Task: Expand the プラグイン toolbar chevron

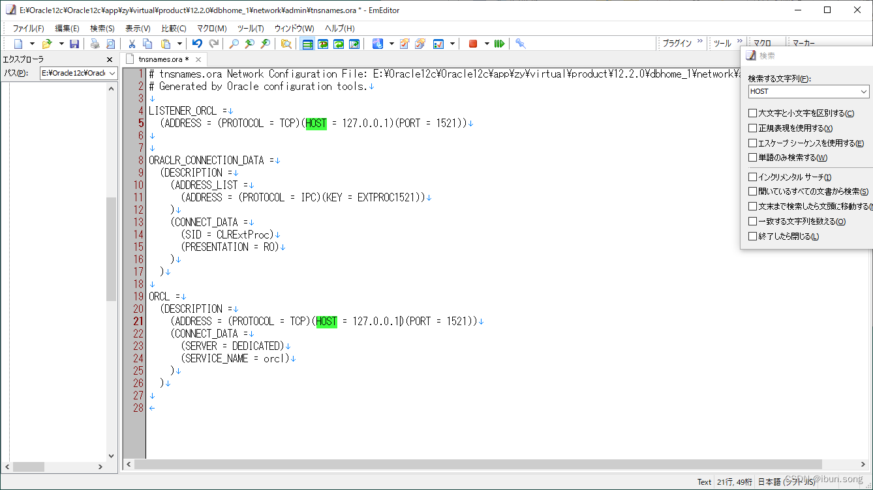Action: tap(700, 41)
